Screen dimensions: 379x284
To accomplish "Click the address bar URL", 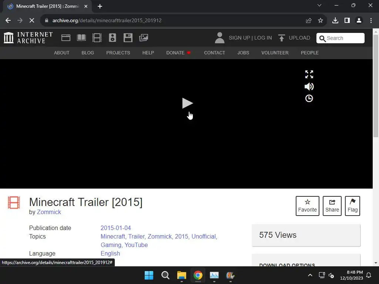I will 107,21.
